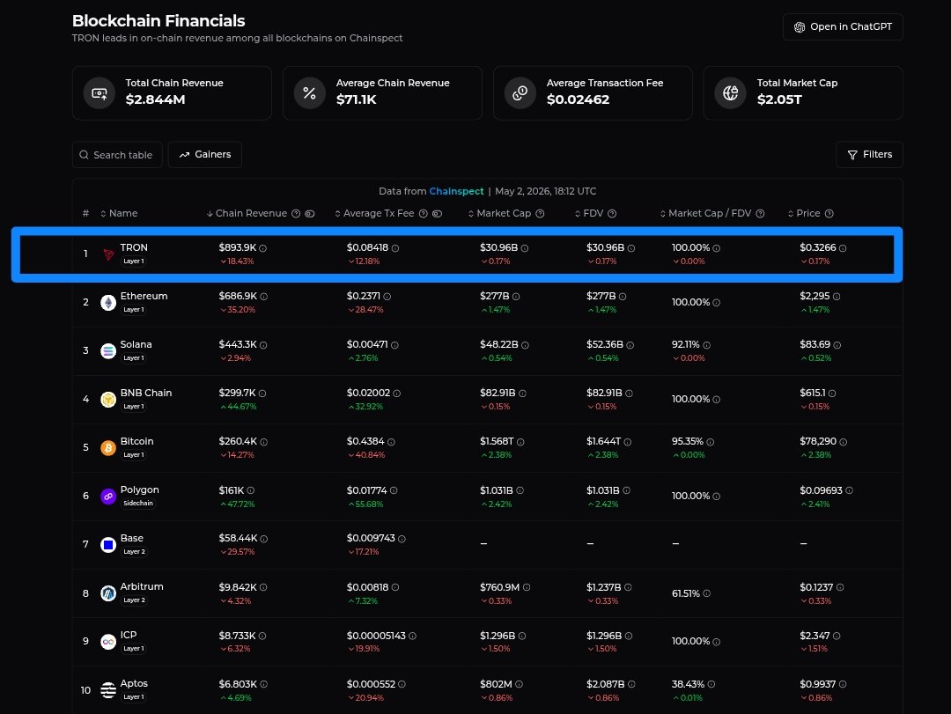Viewport: 951px width, 714px height.
Task: Click the Total Market Cap globe icon
Action: coord(731,92)
